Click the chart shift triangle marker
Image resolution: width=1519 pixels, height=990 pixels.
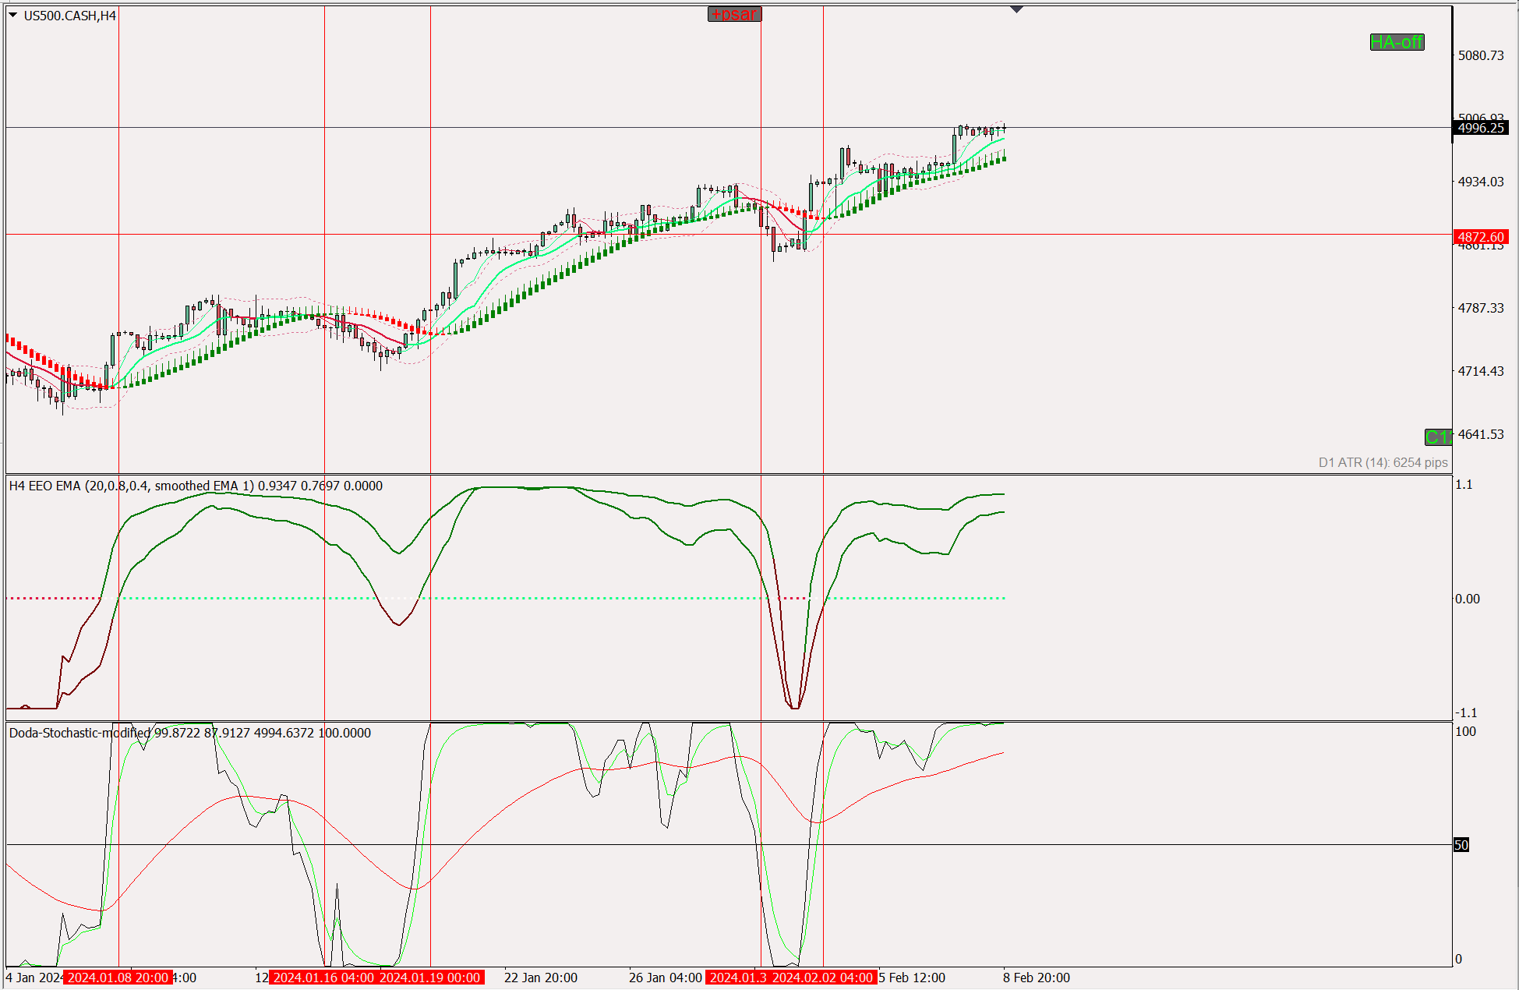point(1016,9)
